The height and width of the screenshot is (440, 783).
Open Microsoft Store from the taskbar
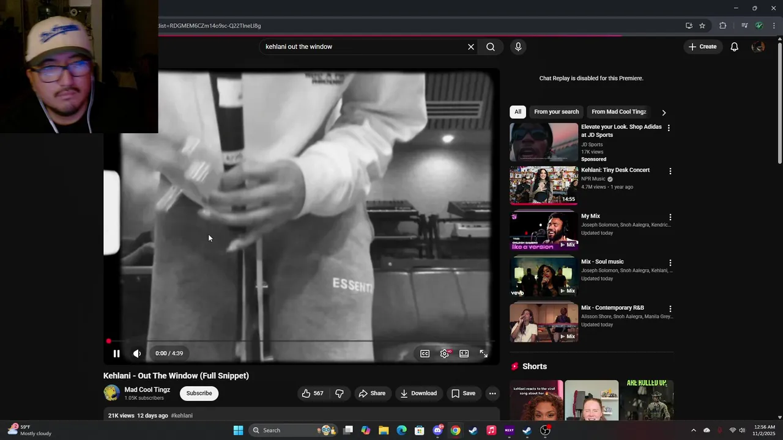(x=420, y=430)
